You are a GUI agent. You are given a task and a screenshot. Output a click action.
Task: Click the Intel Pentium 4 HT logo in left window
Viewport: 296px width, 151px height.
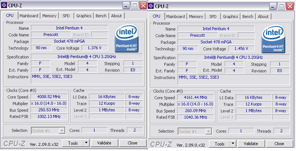(x=126, y=38)
